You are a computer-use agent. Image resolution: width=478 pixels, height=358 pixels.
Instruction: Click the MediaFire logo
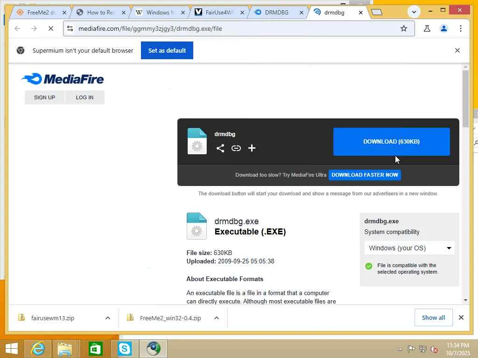(x=63, y=79)
